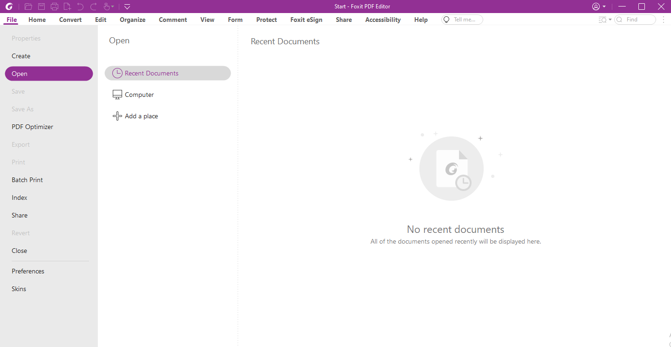Click Print in the File sidebar
This screenshot has width=671, height=347.
tap(49, 162)
